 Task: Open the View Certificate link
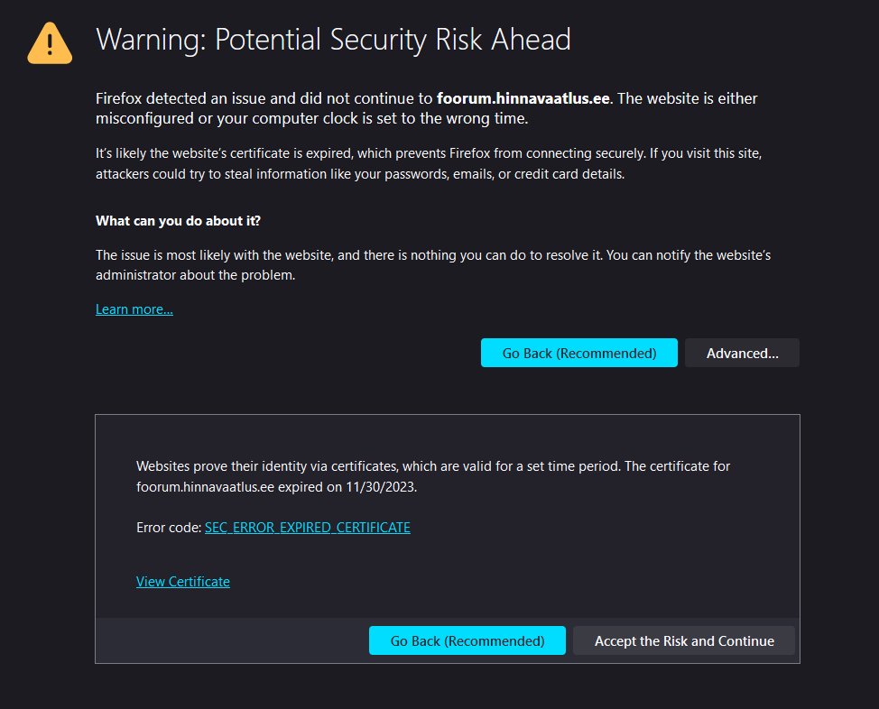pos(183,582)
